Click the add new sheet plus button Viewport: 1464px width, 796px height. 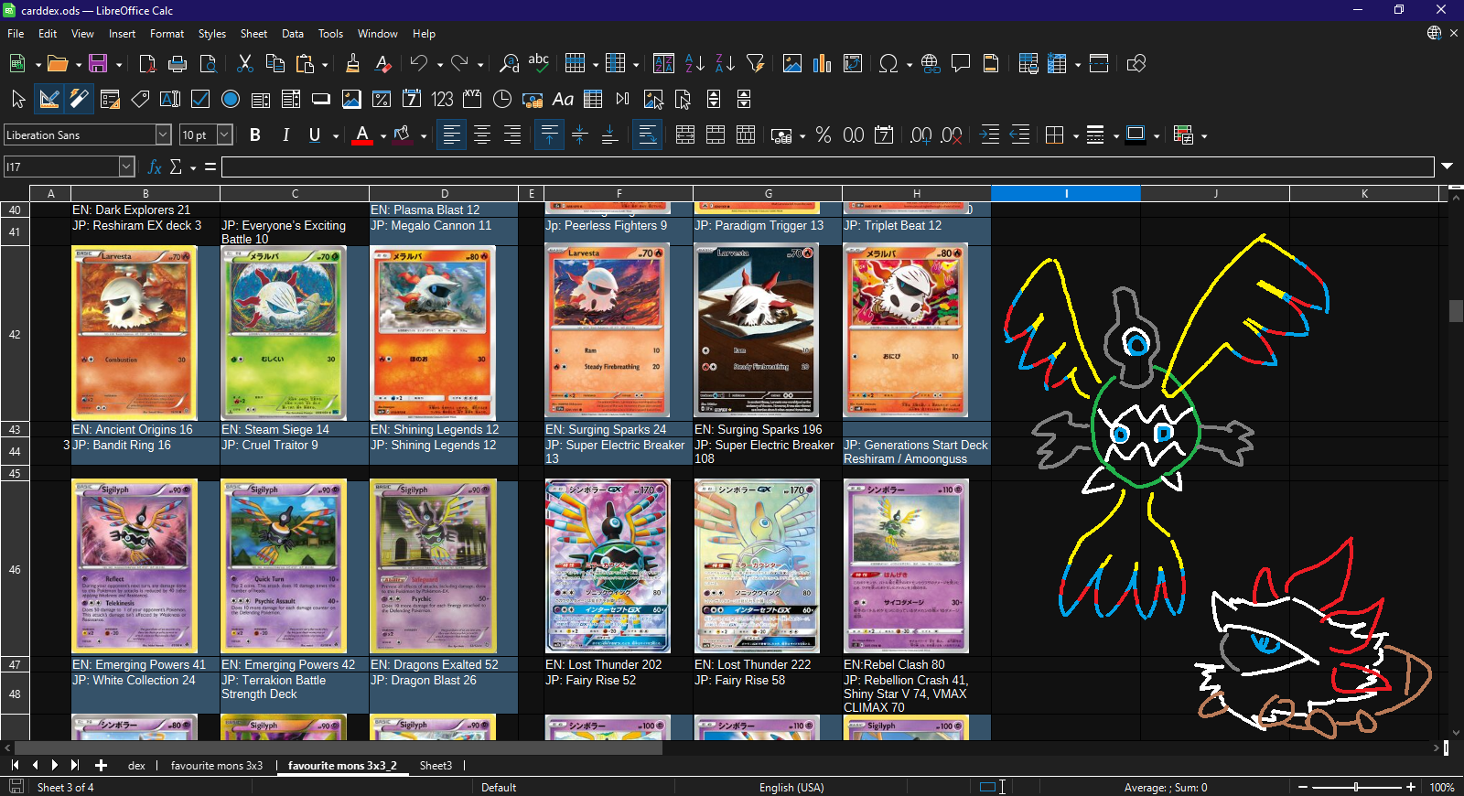(x=101, y=765)
